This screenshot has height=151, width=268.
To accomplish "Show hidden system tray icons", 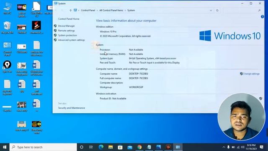I will (x=224, y=147).
